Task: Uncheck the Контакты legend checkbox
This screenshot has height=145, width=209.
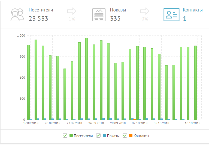Action: pos(125,135)
